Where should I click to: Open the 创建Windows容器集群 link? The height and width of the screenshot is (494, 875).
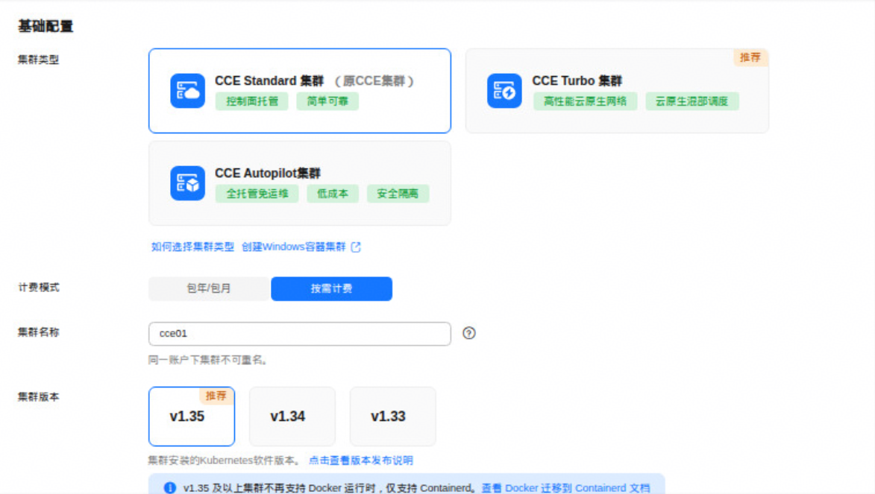(293, 247)
